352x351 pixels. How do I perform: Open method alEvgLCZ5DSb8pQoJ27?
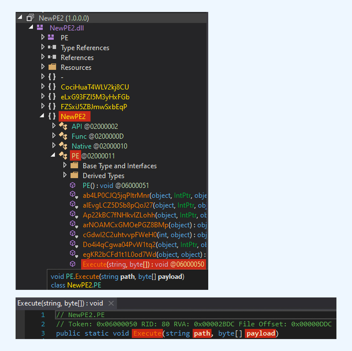coord(144,205)
